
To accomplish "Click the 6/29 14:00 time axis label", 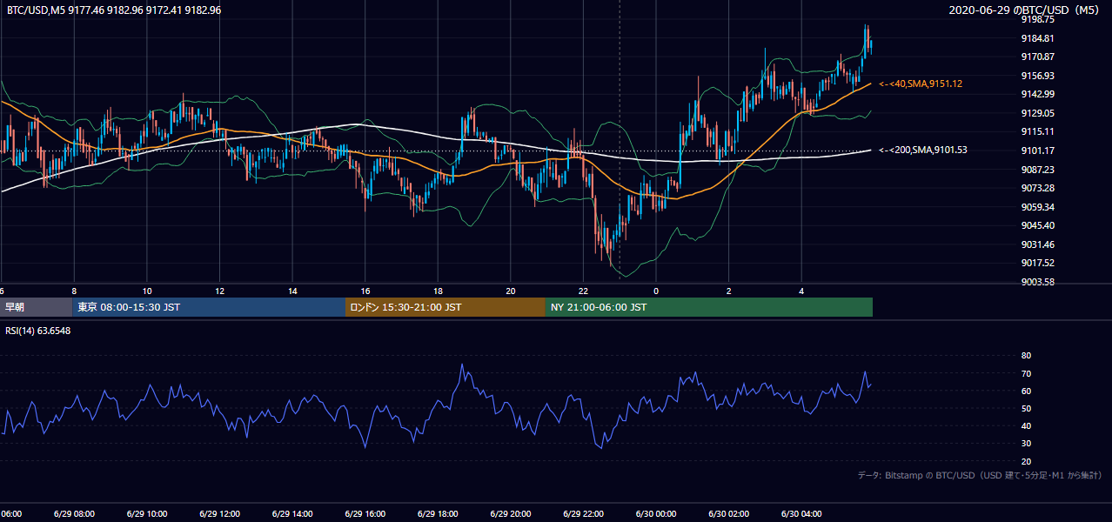I will (292, 514).
